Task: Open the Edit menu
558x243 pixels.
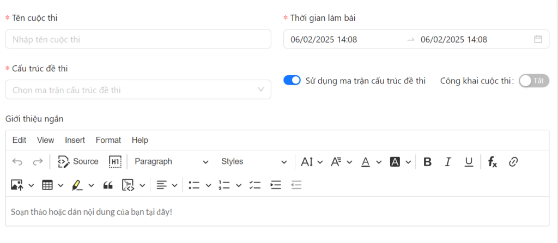Action: [19, 140]
